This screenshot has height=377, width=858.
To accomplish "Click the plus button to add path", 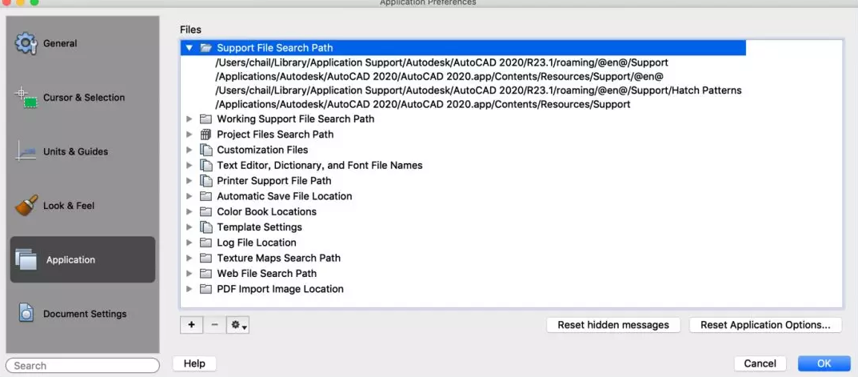I will click(192, 325).
